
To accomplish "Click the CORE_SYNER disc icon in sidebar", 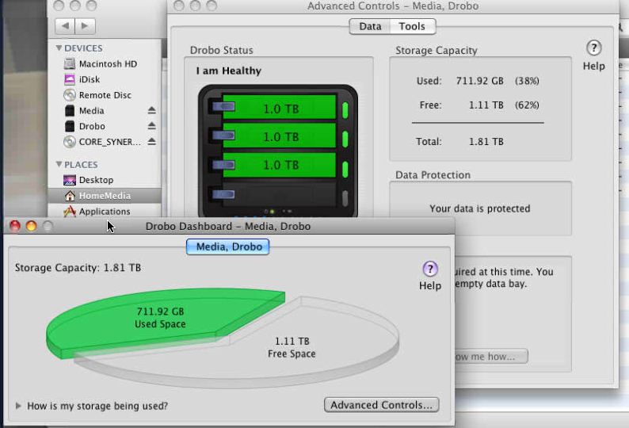I will click(70, 142).
